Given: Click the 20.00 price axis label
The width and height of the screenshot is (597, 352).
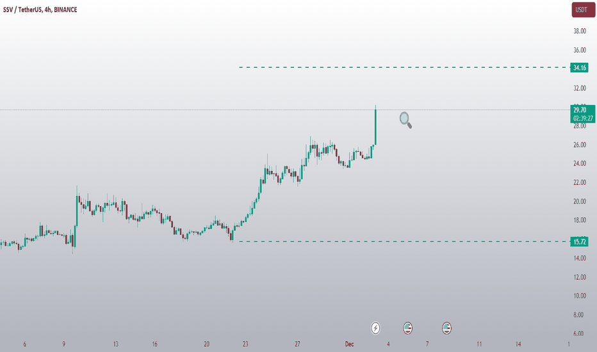Looking at the screenshot, I should tap(580, 202).
